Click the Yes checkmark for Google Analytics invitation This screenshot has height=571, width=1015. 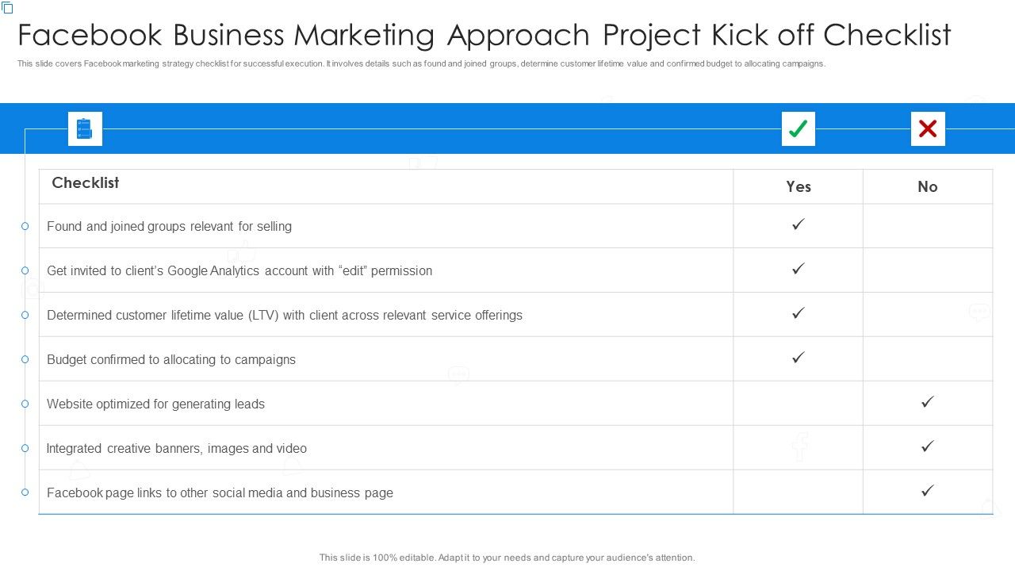pyautogui.click(x=799, y=269)
